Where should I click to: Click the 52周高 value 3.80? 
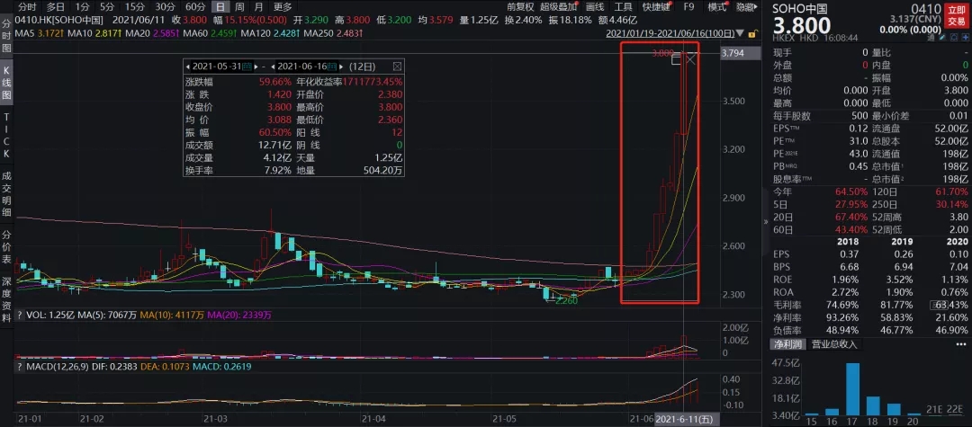958,217
